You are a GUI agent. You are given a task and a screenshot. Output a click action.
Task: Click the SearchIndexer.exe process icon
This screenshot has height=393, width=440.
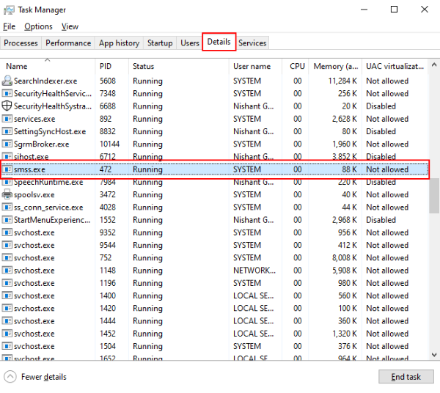pyautogui.click(x=7, y=81)
